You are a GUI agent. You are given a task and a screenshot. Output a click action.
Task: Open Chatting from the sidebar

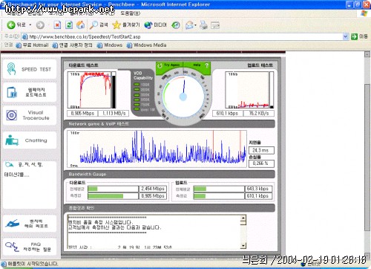(30, 140)
